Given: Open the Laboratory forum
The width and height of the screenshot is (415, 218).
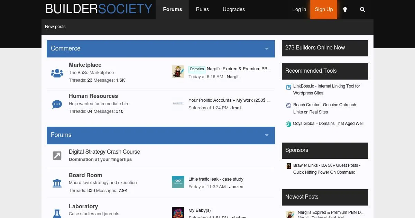Looking at the screenshot, I should click(83, 206).
